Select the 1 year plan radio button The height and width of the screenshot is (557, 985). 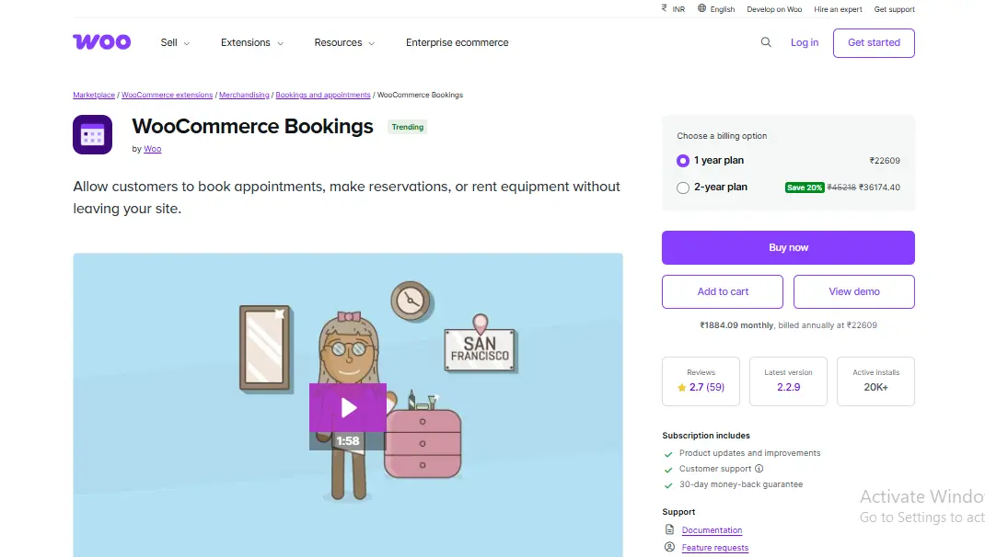coord(682,161)
